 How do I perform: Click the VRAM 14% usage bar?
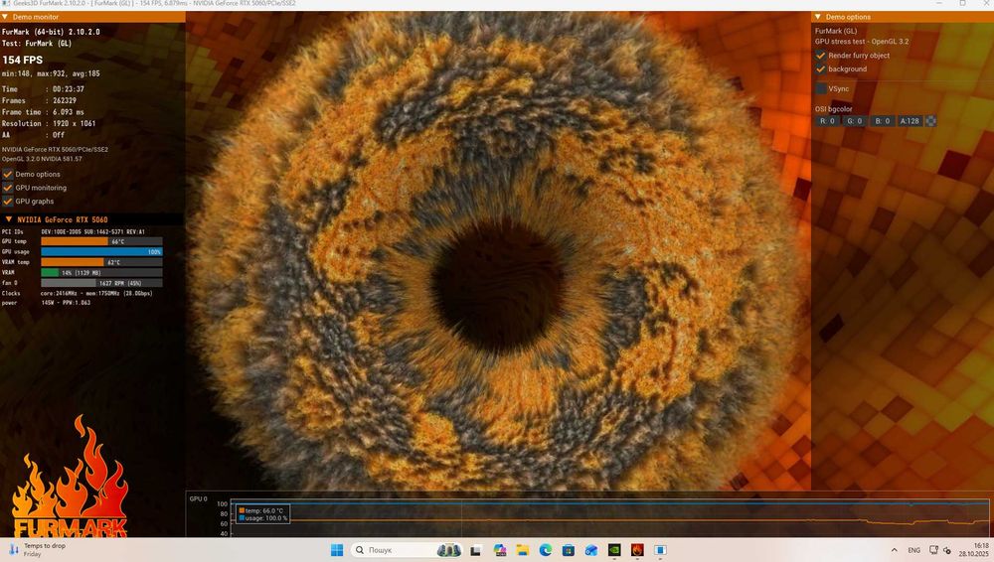click(101, 272)
